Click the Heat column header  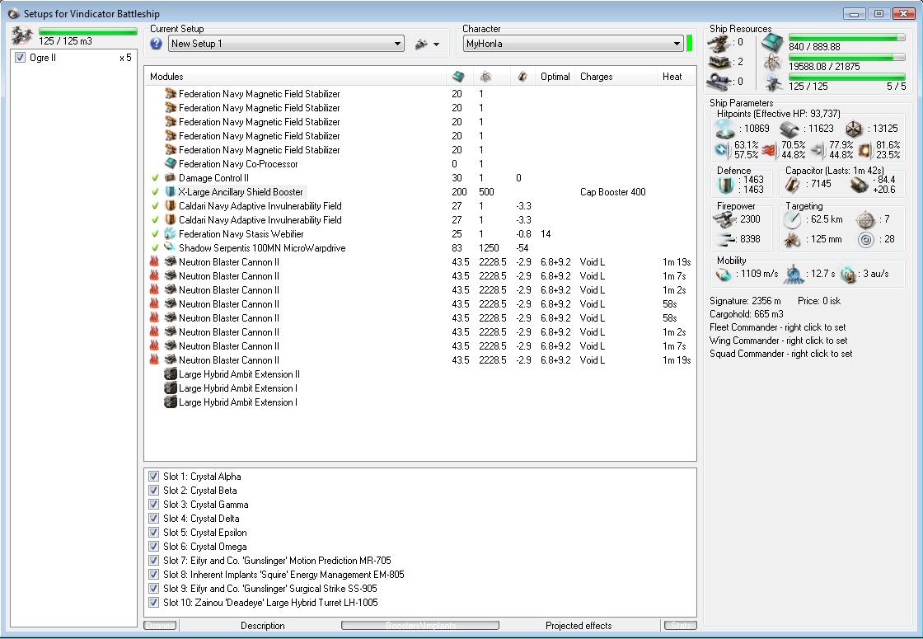[677, 77]
